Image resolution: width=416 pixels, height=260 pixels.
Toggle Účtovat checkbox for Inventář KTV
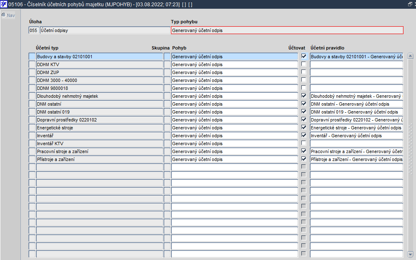(x=304, y=143)
